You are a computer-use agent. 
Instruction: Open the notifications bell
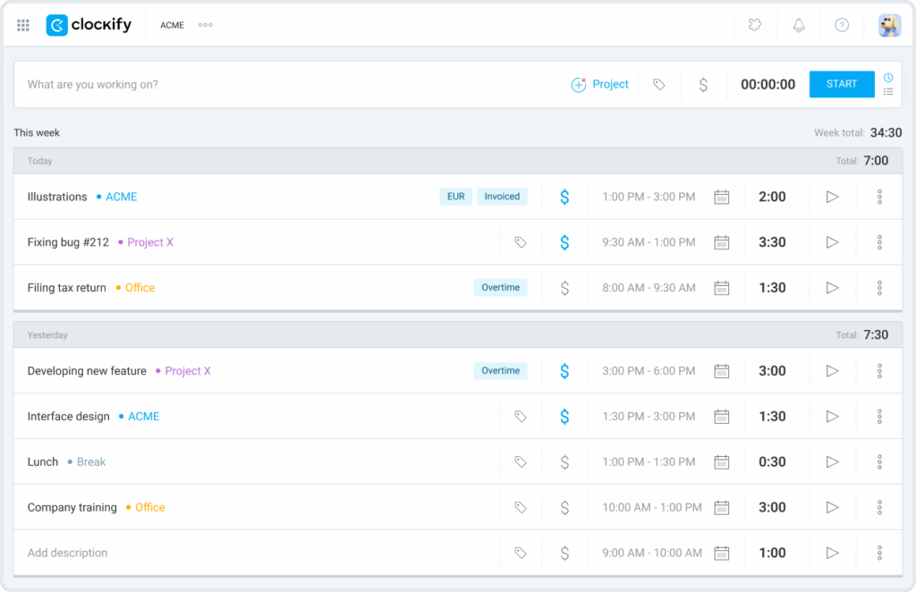[799, 25]
